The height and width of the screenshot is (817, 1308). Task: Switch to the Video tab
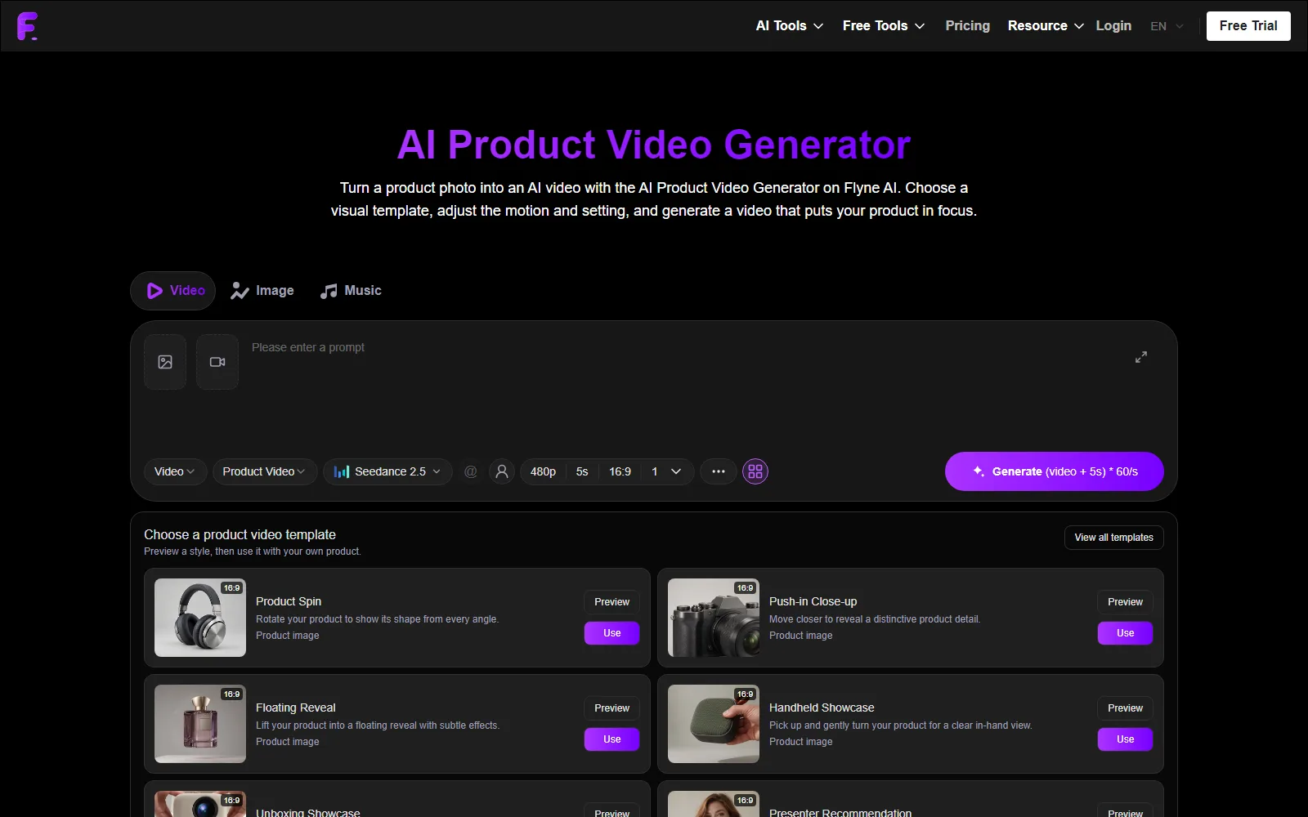173,291
